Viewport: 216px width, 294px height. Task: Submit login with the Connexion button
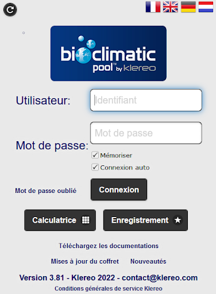tap(119, 189)
